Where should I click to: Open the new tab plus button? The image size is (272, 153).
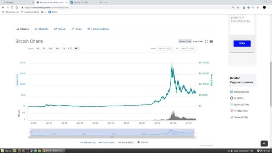[106, 3]
